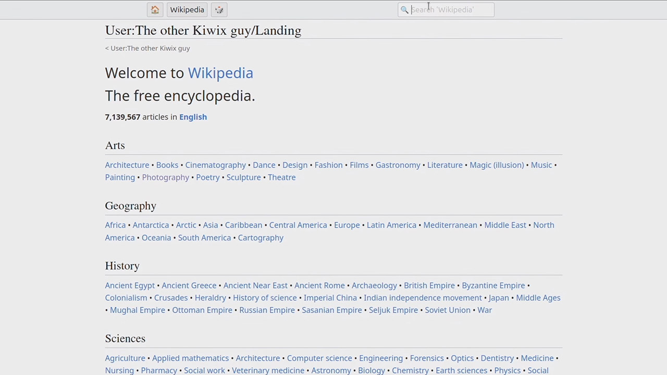Open the Painting link

point(120,177)
